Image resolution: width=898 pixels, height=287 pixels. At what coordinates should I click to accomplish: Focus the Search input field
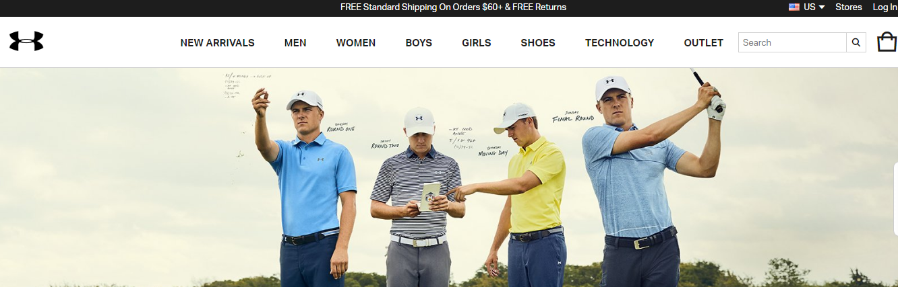tap(792, 42)
